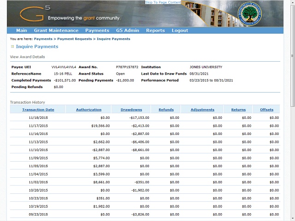Click the icon beside Inquire Payments heading
The image size is (295, 221).
coord(12,47)
